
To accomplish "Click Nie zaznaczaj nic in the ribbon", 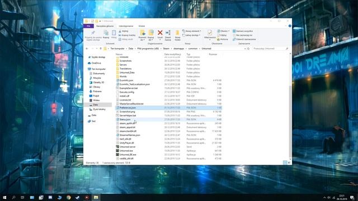I will [x=242, y=35].
